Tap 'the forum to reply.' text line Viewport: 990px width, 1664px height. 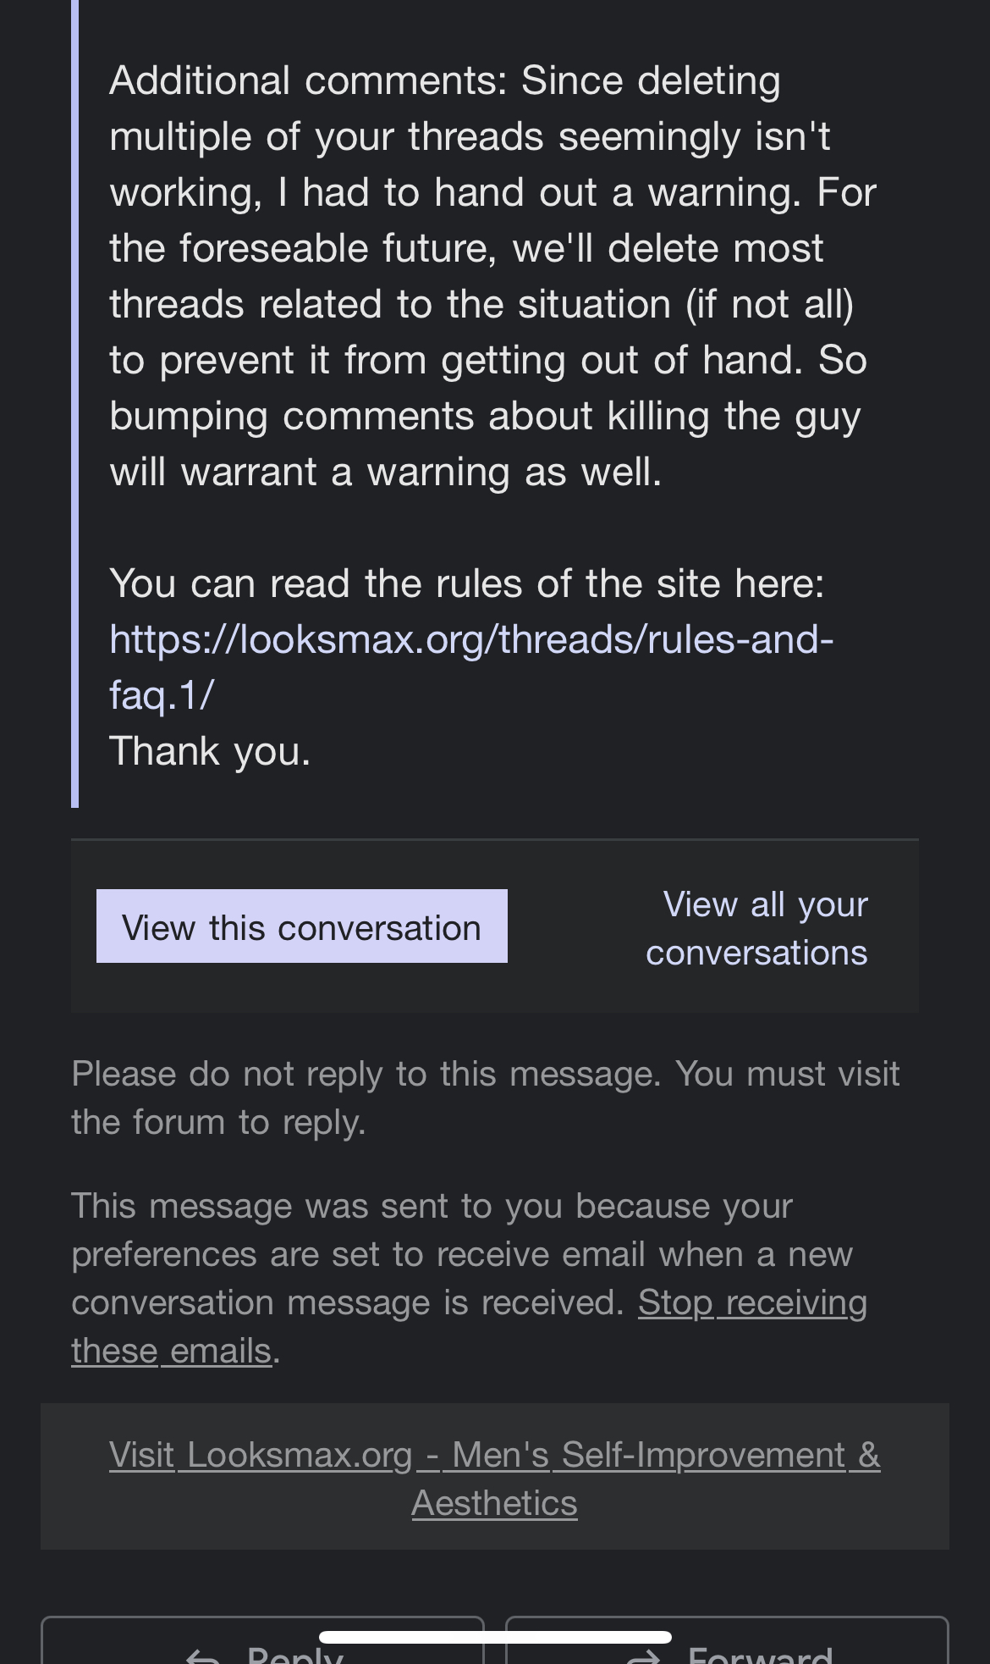tap(218, 1122)
